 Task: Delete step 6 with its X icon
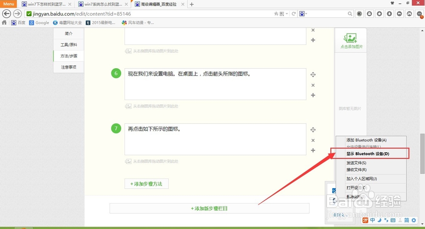pyautogui.click(x=313, y=85)
